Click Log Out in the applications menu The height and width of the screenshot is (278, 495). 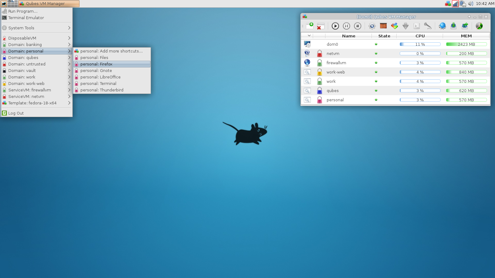(x=16, y=113)
